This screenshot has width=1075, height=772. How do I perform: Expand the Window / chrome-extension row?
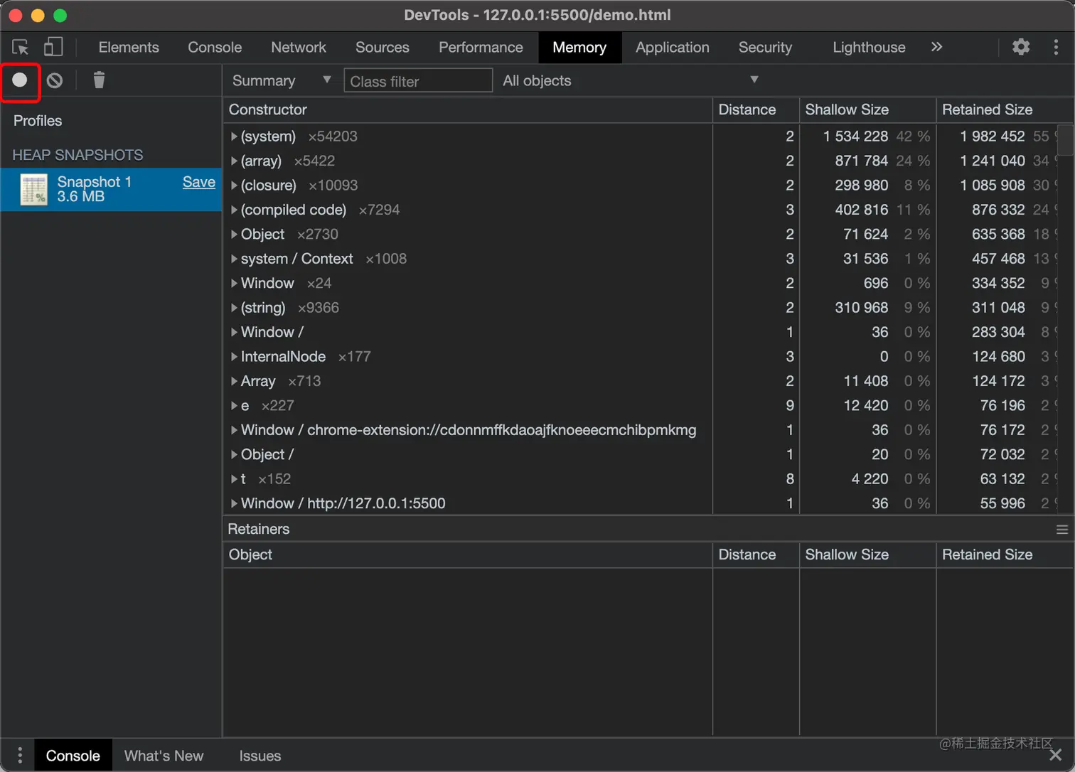click(x=234, y=430)
